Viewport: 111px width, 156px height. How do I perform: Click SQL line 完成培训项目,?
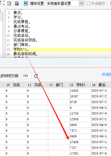[x=25, y=40]
